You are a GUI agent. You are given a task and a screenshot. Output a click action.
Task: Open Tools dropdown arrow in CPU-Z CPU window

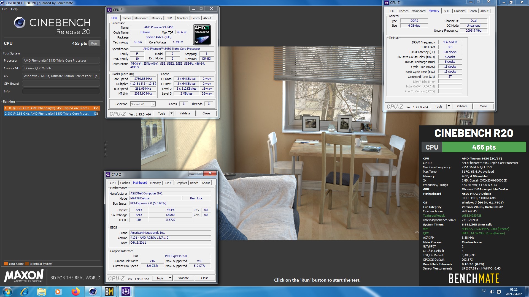coord(171,113)
